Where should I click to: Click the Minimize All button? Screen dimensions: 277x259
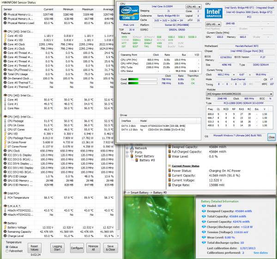coord(93,248)
